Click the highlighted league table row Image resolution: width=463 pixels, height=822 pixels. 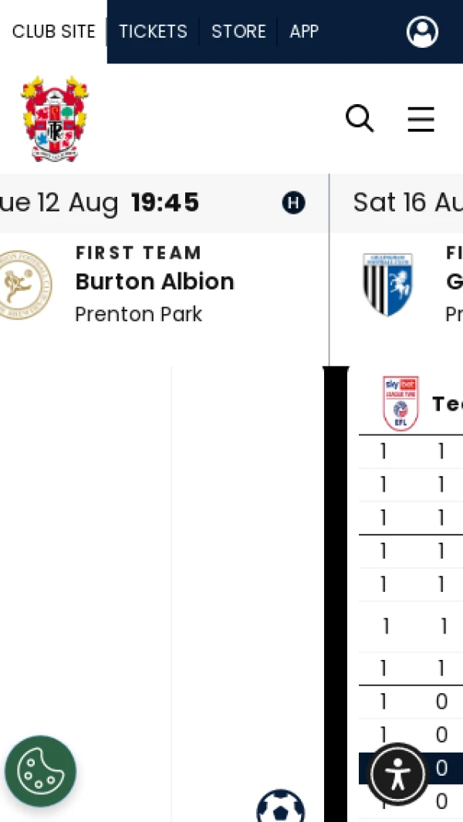coord(411,768)
